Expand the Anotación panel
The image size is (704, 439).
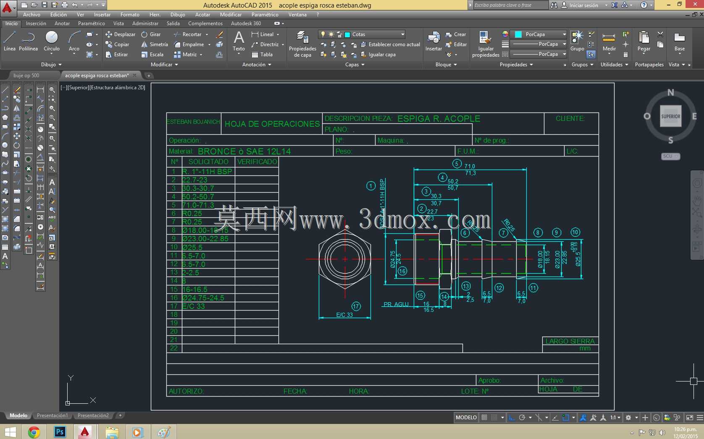257,65
